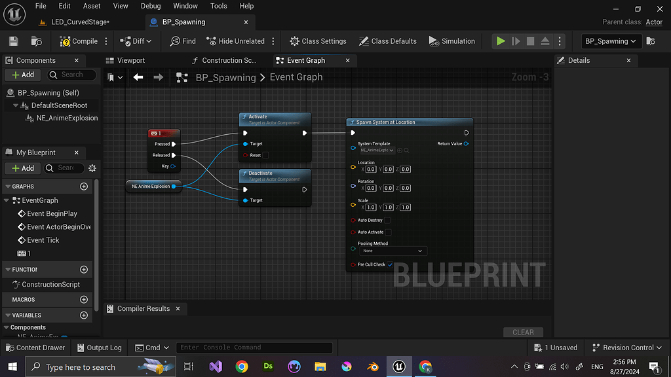Click the back navigation arrow in graph

pyautogui.click(x=138, y=77)
